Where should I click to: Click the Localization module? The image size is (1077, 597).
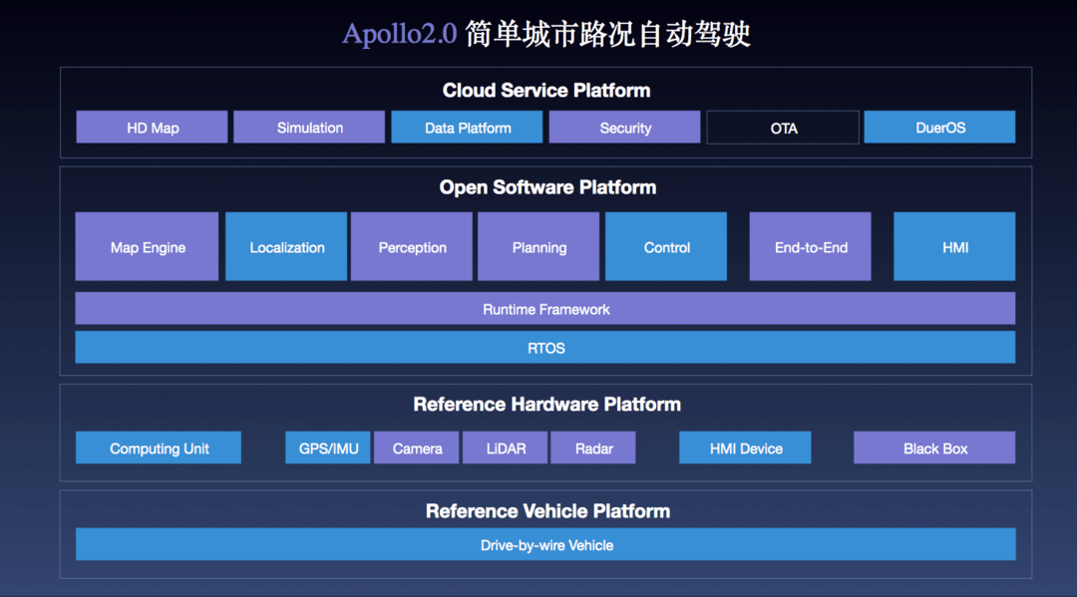coord(286,246)
